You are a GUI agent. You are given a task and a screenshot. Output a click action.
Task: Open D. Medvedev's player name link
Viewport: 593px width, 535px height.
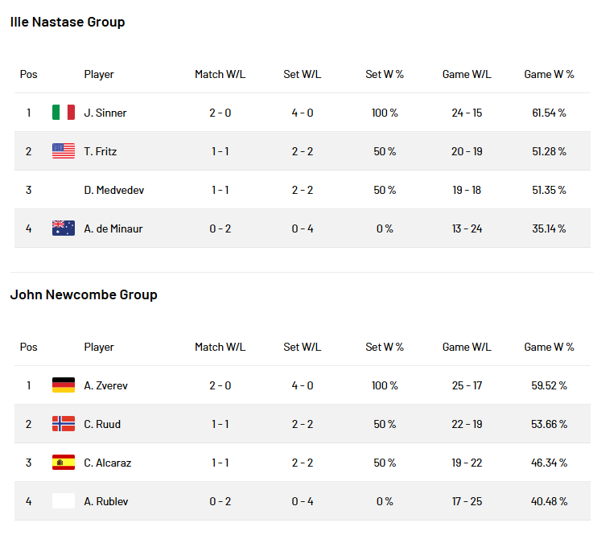pyautogui.click(x=113, y=190)
